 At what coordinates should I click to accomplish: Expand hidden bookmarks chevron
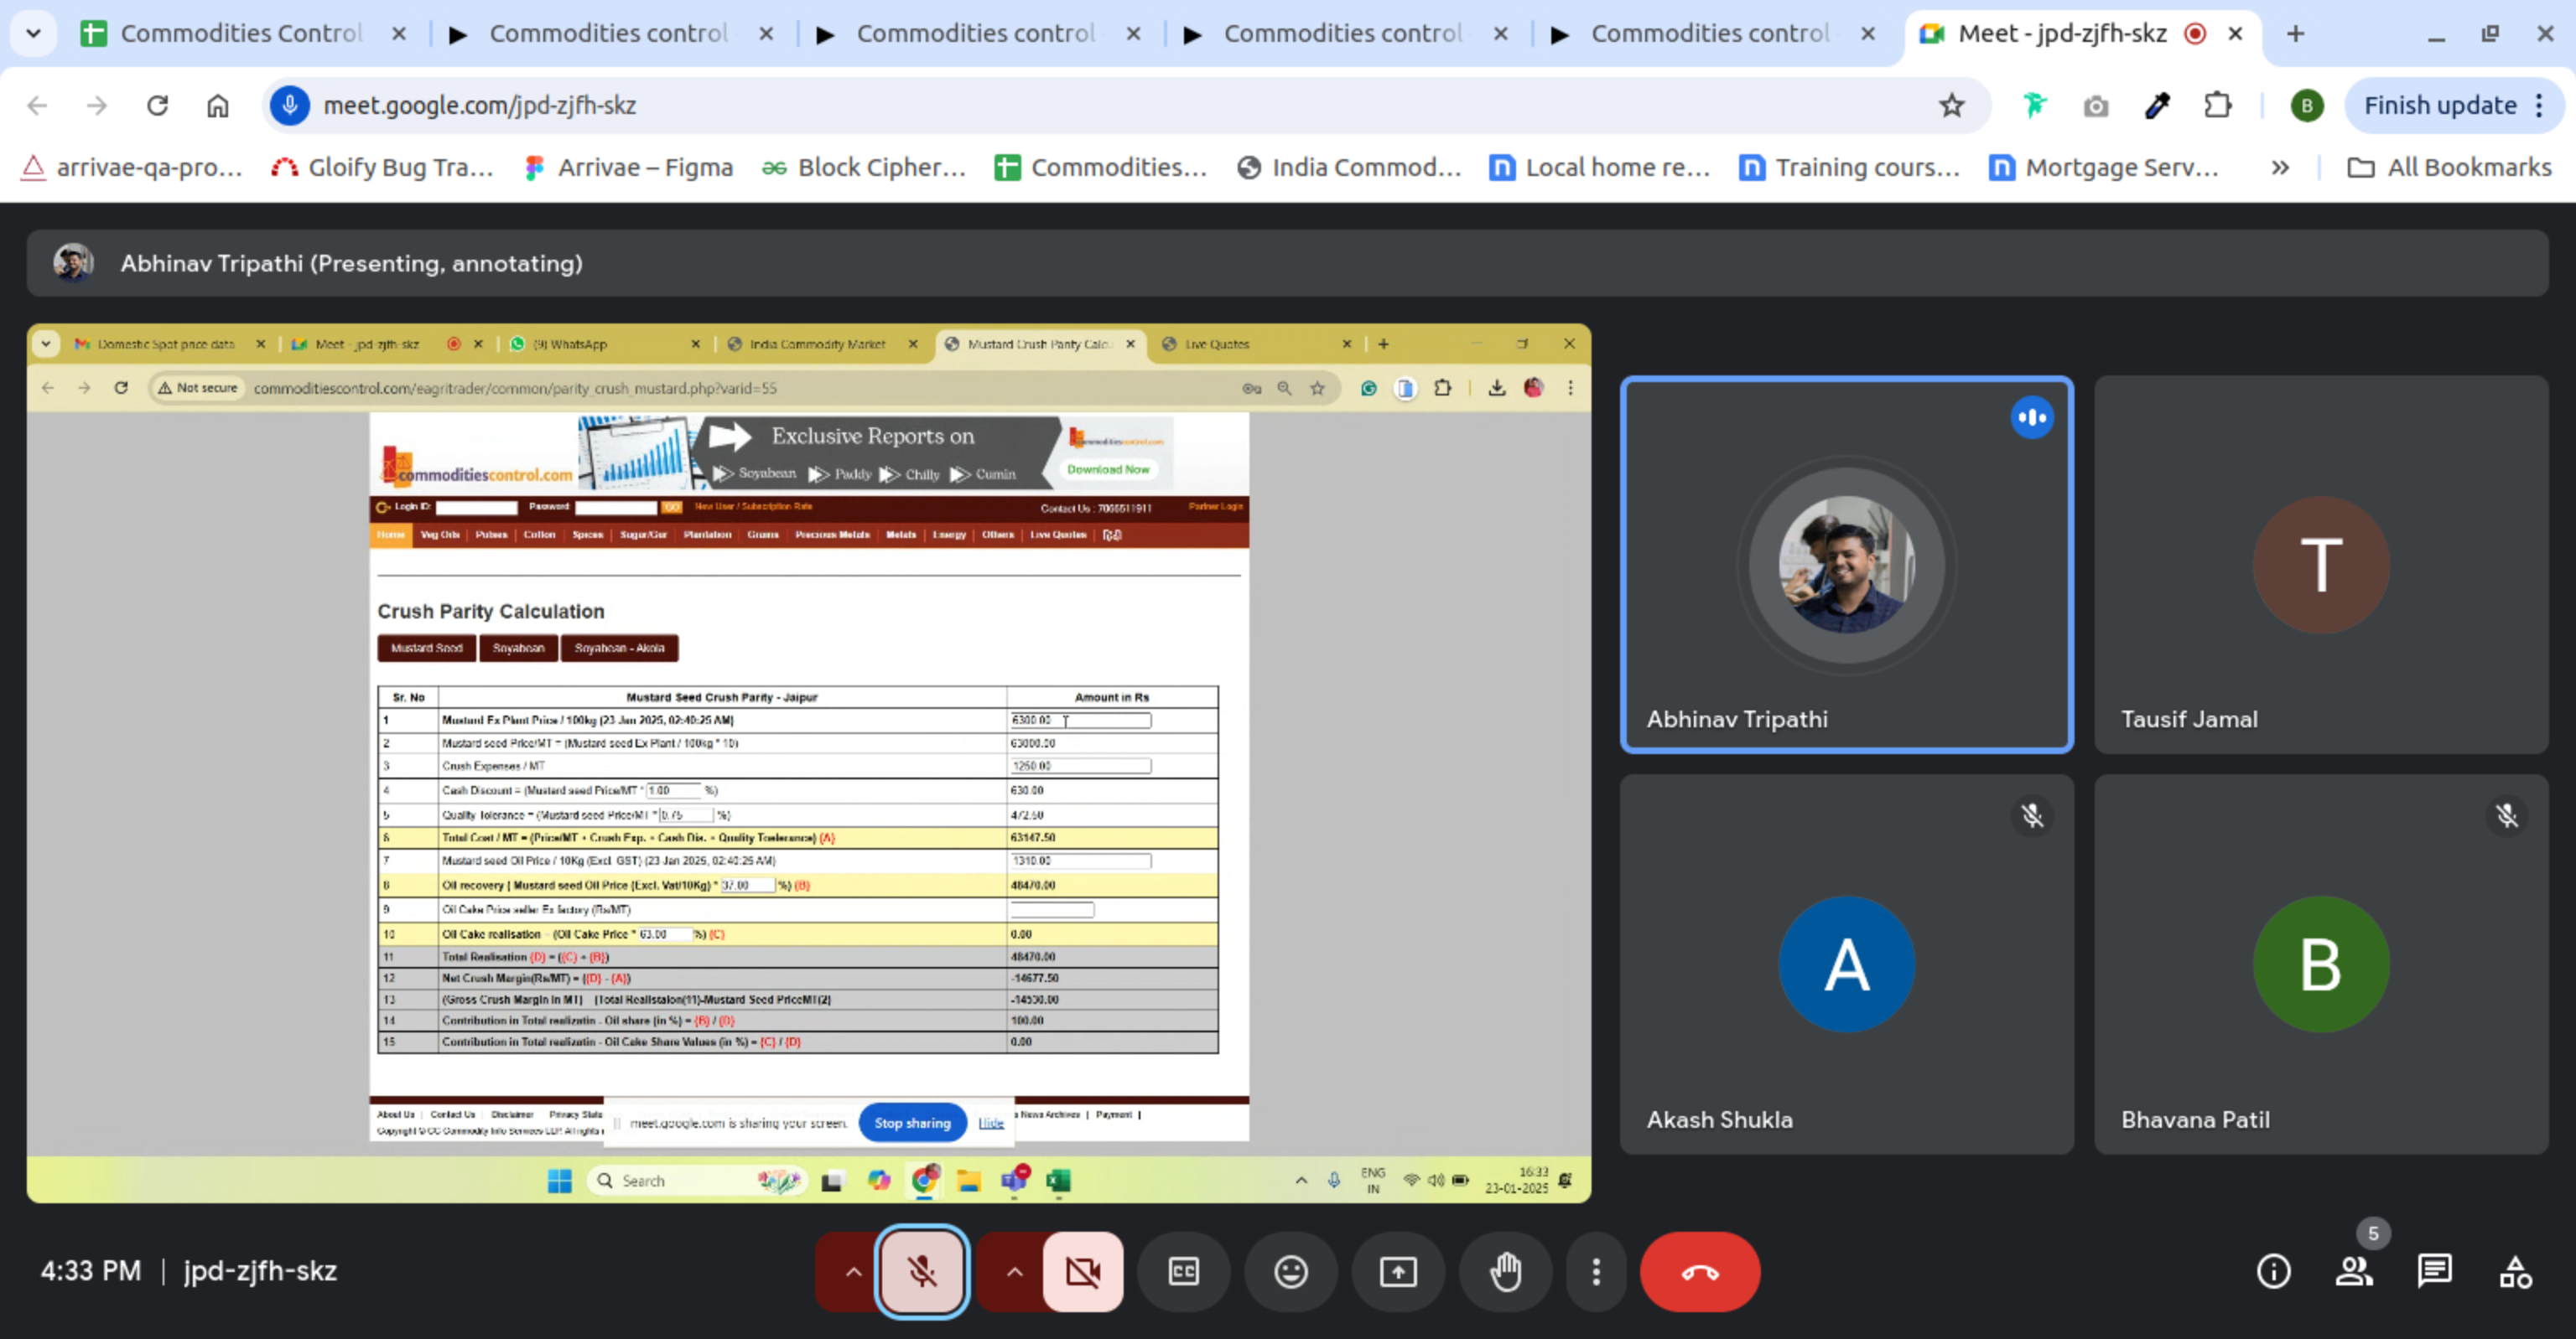pyautogui.click(x=2280, y=167)
